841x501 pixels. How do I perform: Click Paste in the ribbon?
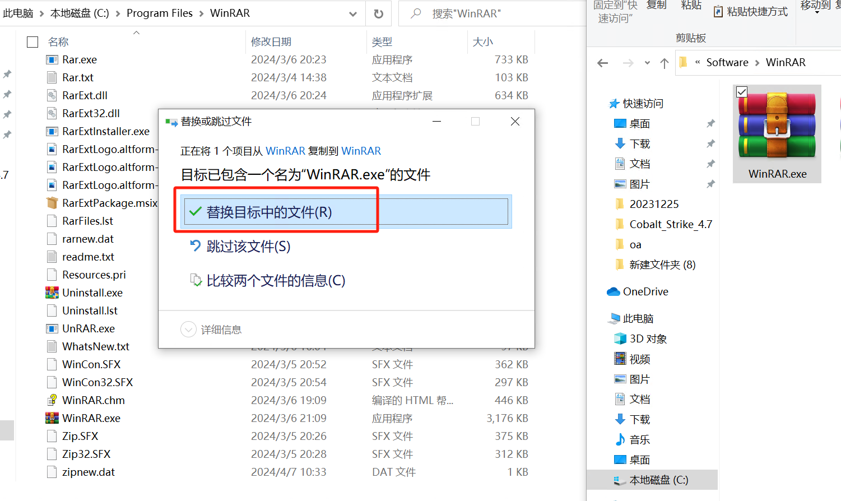[x=691, y=5]
